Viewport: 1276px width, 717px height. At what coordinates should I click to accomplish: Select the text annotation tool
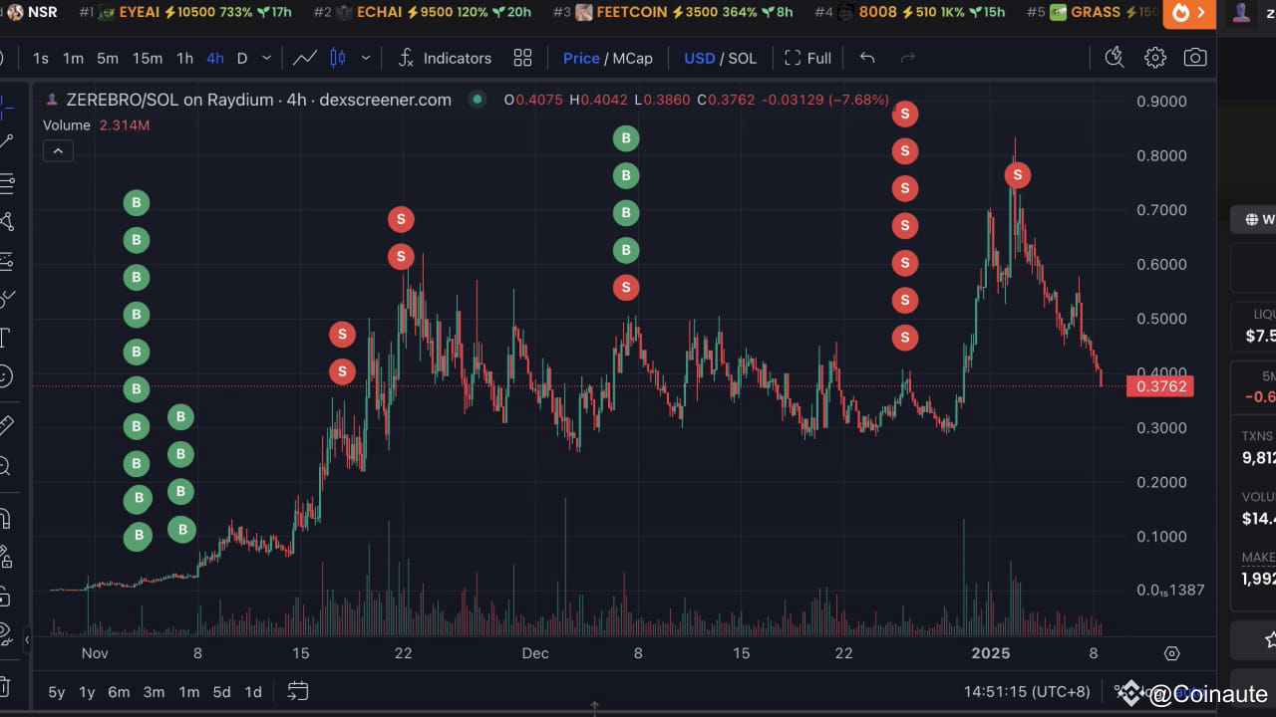coord(5,337)
